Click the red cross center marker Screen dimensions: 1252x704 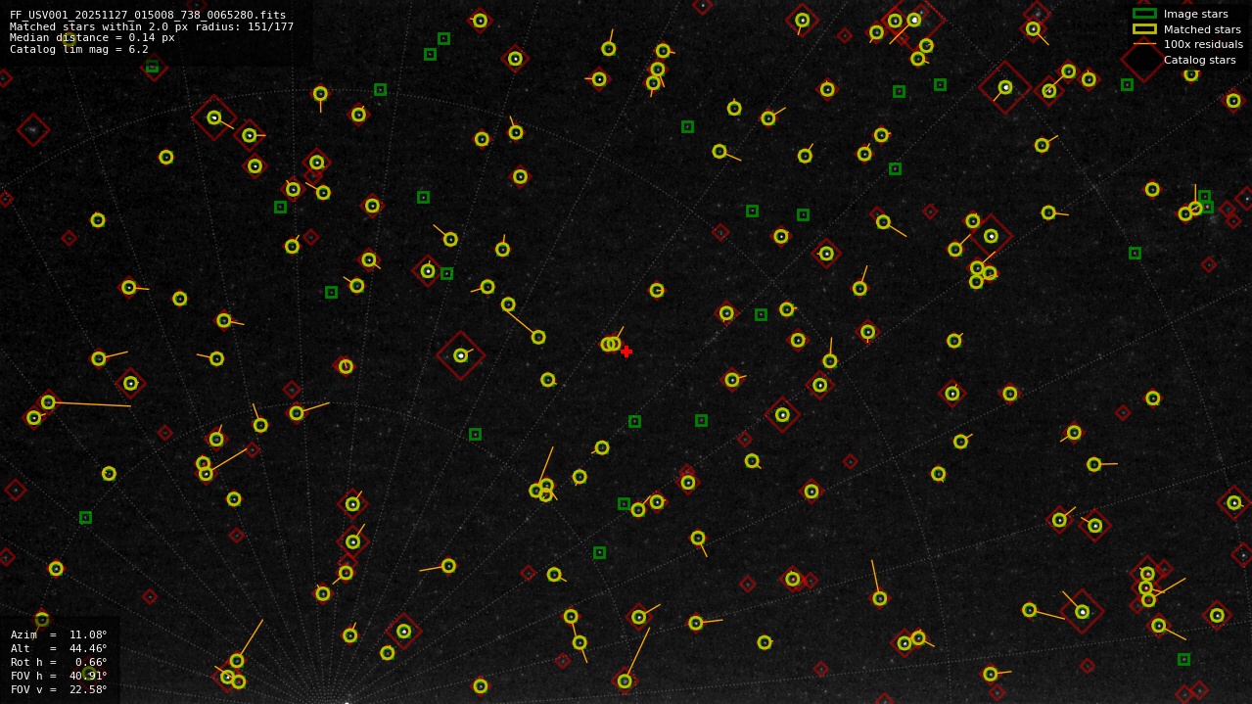[626, 352]
